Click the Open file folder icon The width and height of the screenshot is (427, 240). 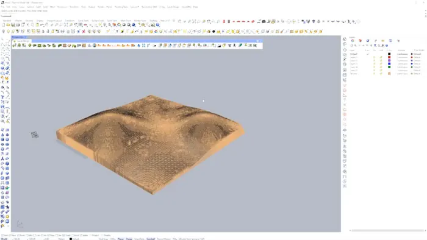click(8, 25)
